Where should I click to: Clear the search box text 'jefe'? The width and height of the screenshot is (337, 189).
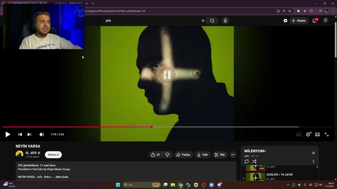[203, 21]
